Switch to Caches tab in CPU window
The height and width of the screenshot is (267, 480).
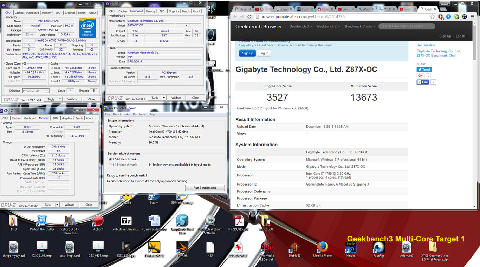[19, 13]
